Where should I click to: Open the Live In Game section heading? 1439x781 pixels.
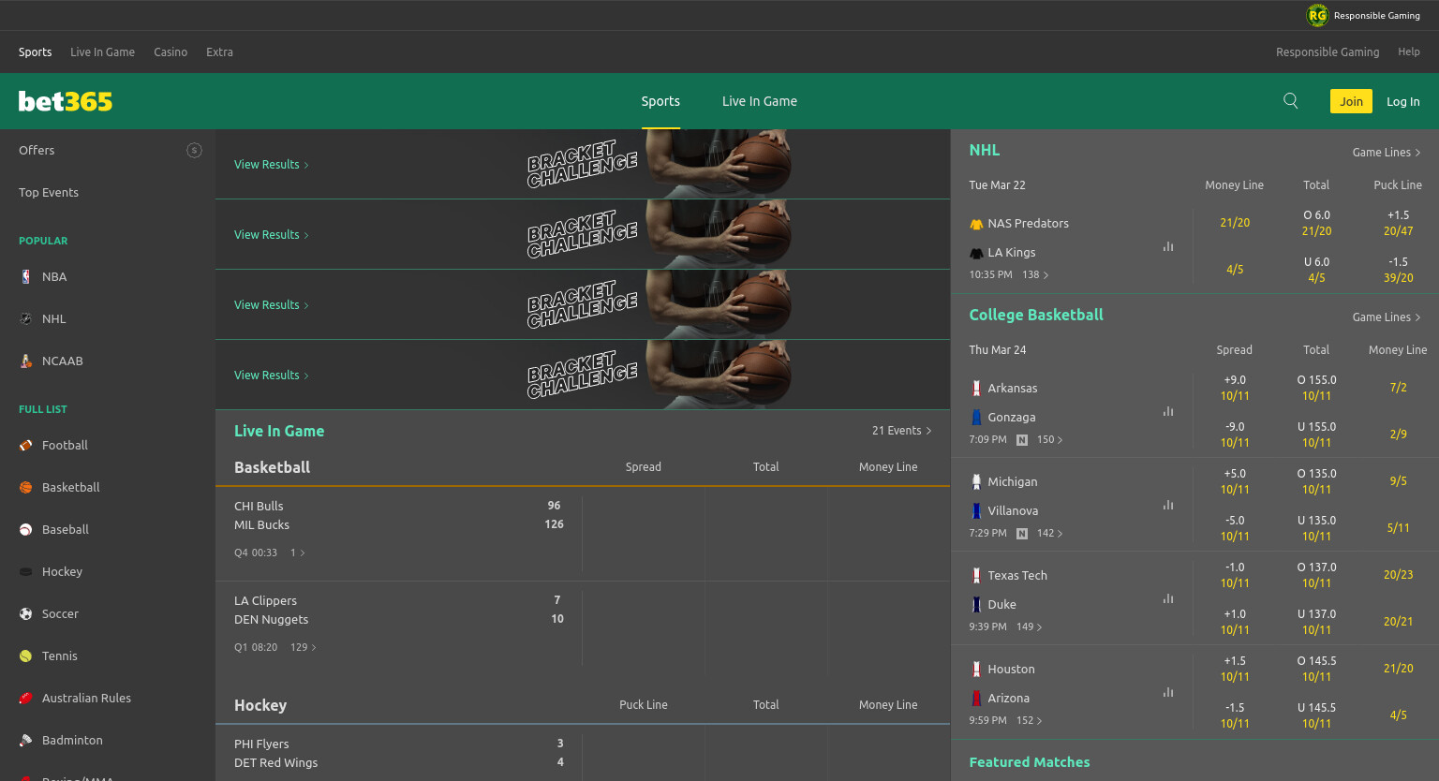(279, 431)
